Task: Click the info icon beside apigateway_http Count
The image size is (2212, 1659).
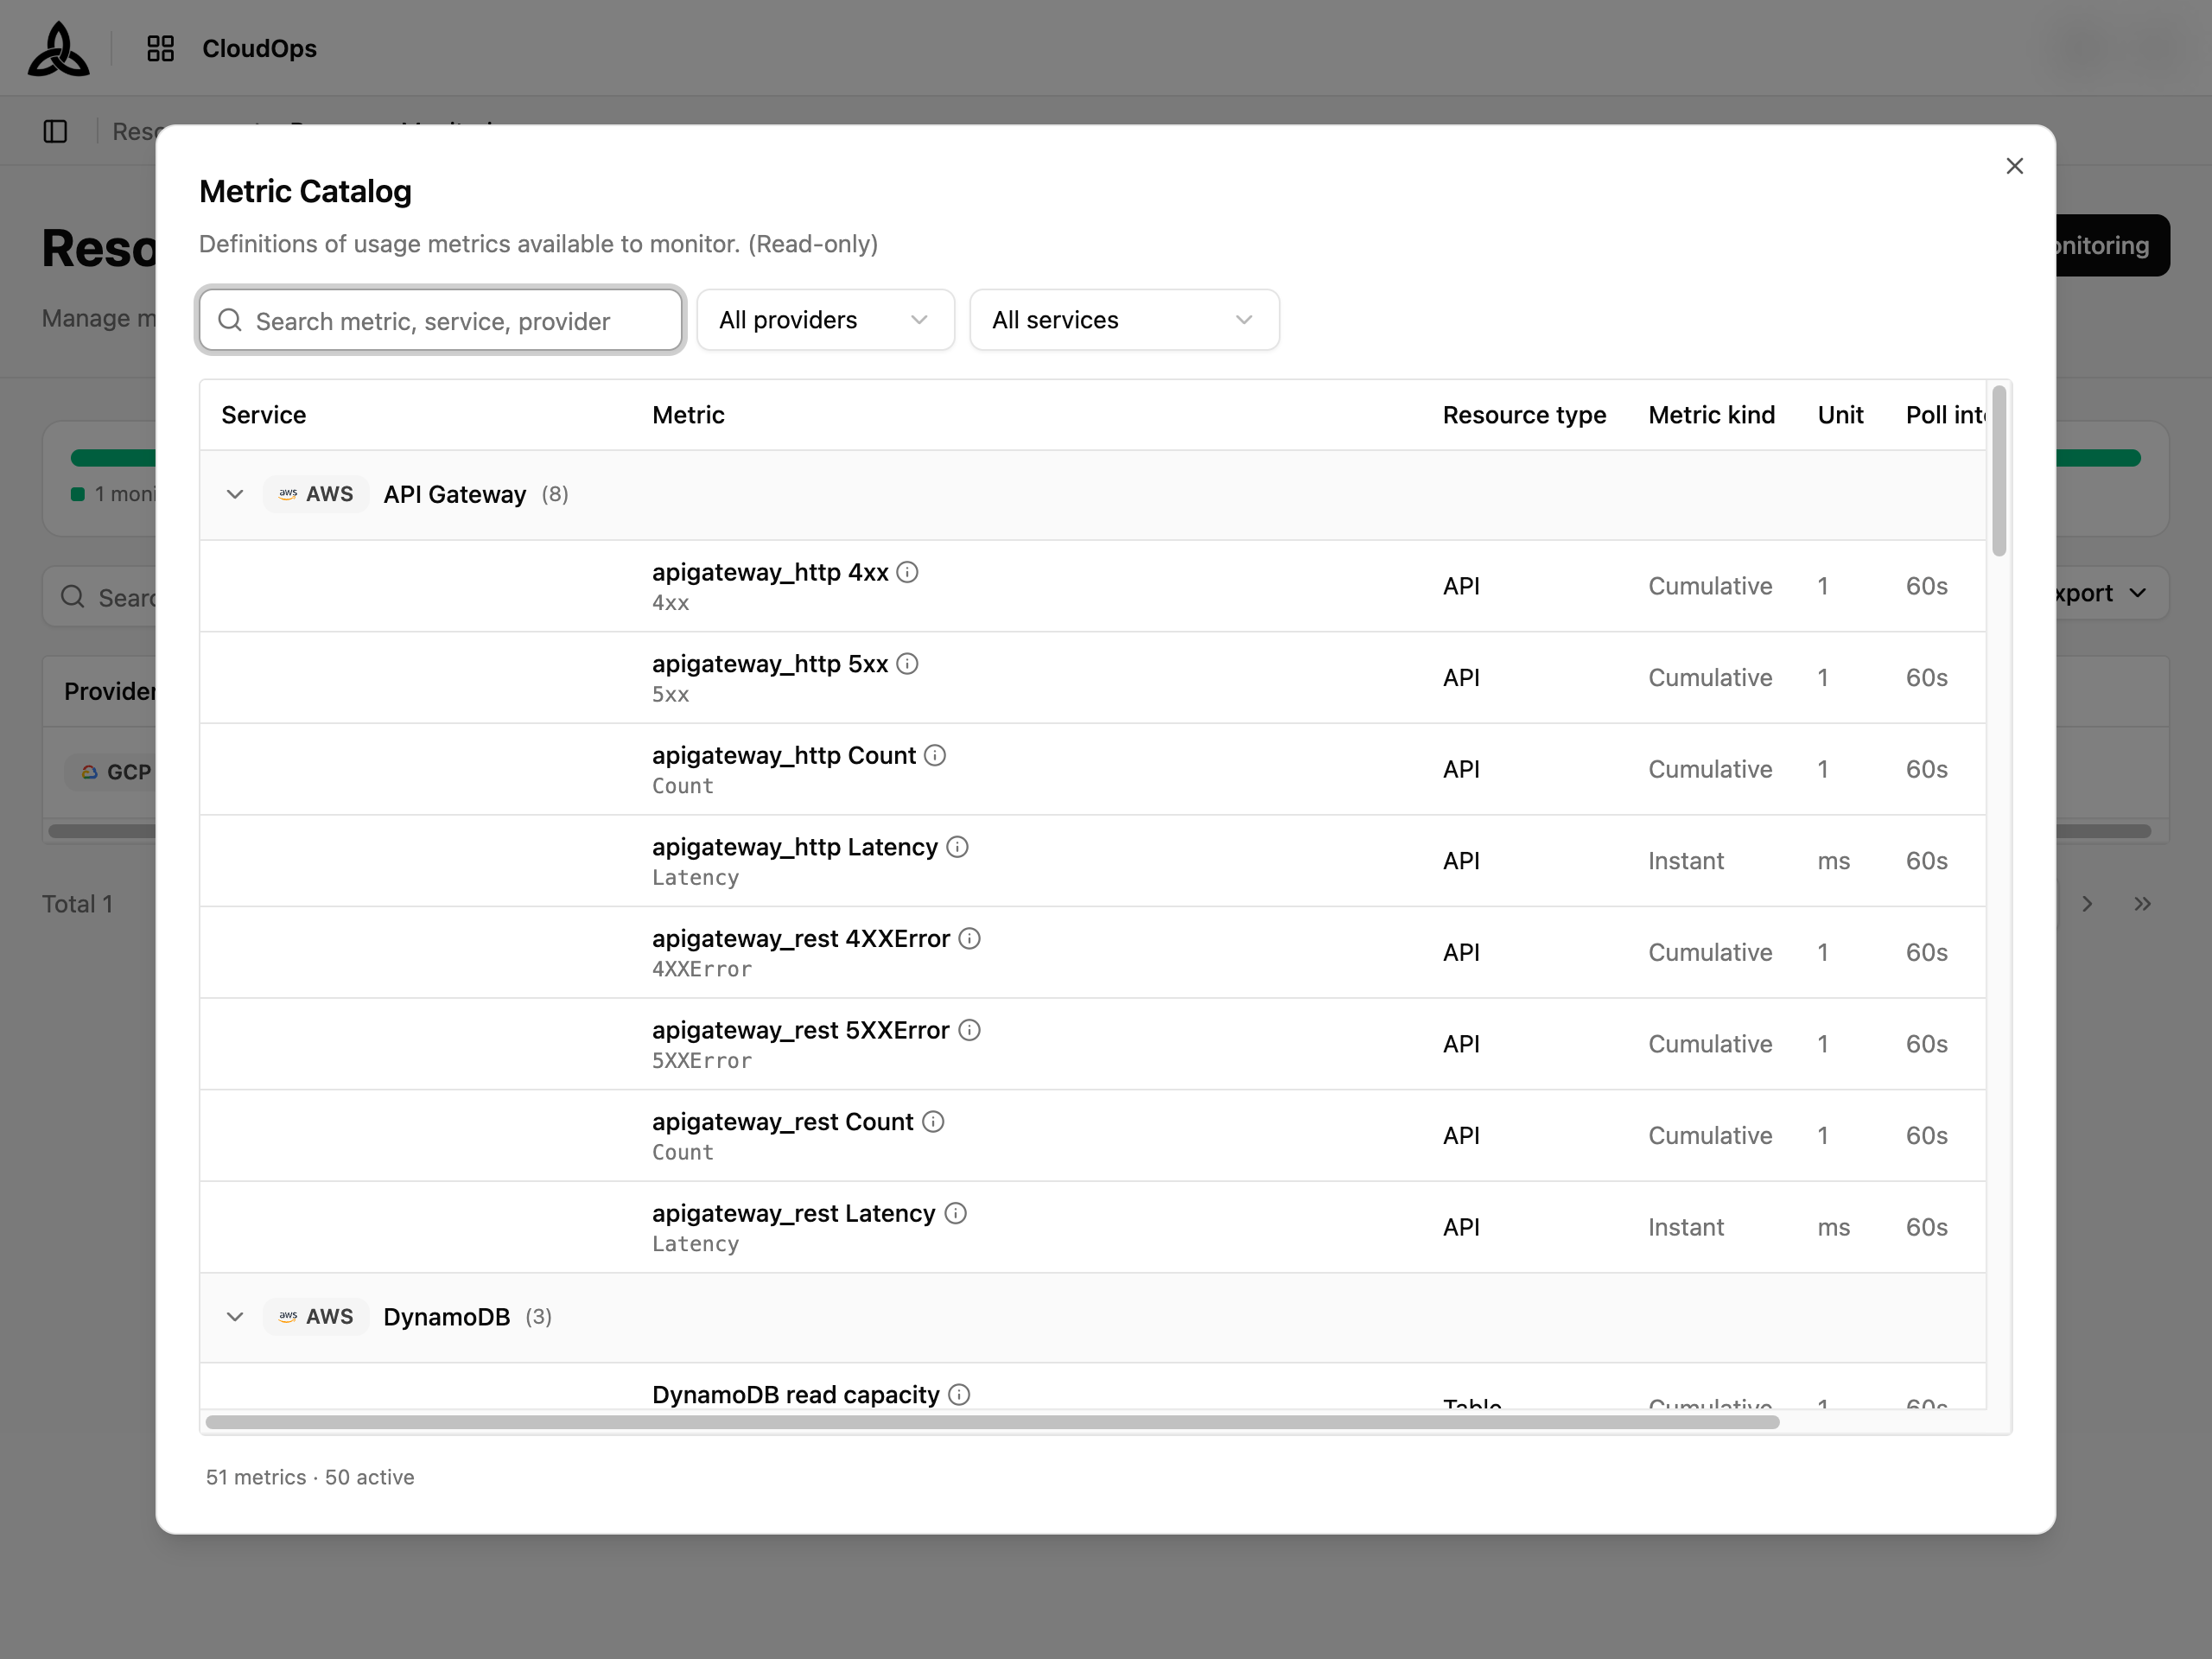Action: pyautogui.click(x=935, y=755)
